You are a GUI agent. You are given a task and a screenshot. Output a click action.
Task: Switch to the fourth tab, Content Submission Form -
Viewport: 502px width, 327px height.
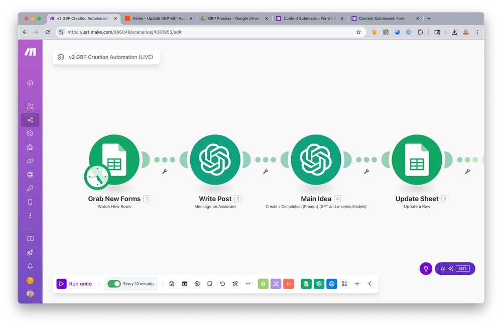[310, 19]
